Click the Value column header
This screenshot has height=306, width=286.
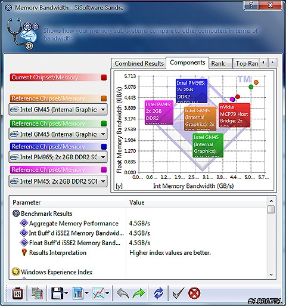[x=197, y=202]
